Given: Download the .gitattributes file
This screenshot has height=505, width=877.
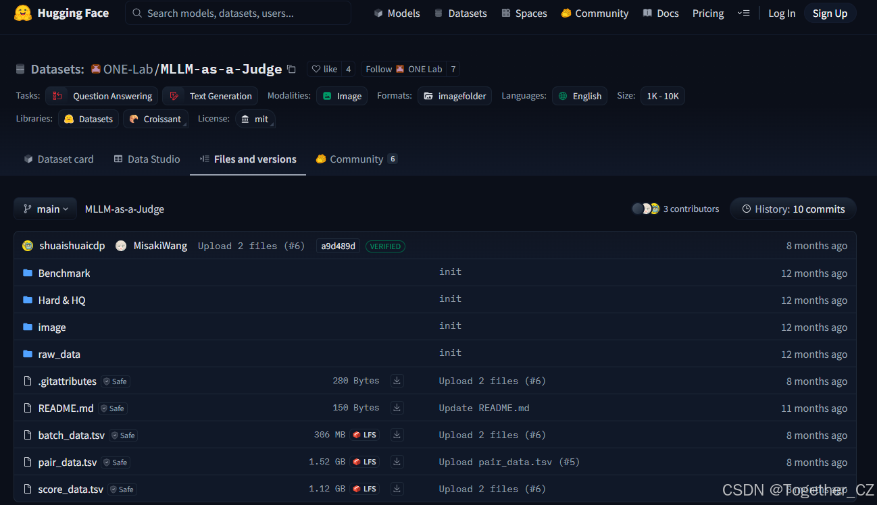Looking at the screenshot, I should point(397,380).
